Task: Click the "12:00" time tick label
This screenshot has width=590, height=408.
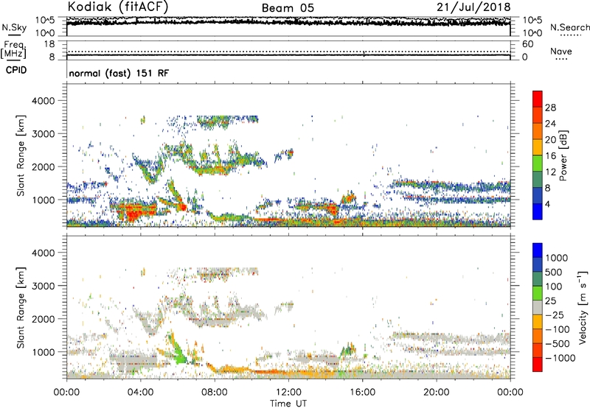Action: pos(288,393)
